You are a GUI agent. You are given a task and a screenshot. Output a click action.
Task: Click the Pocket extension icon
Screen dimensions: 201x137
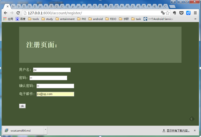click(x=181, y=13)
